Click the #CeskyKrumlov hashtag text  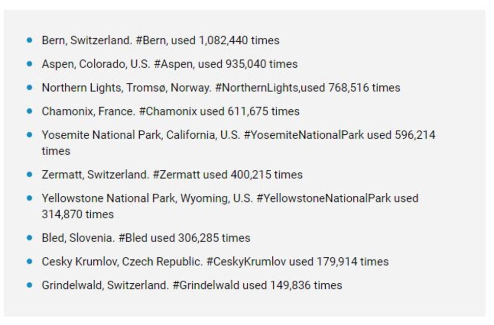click(247, 262)
